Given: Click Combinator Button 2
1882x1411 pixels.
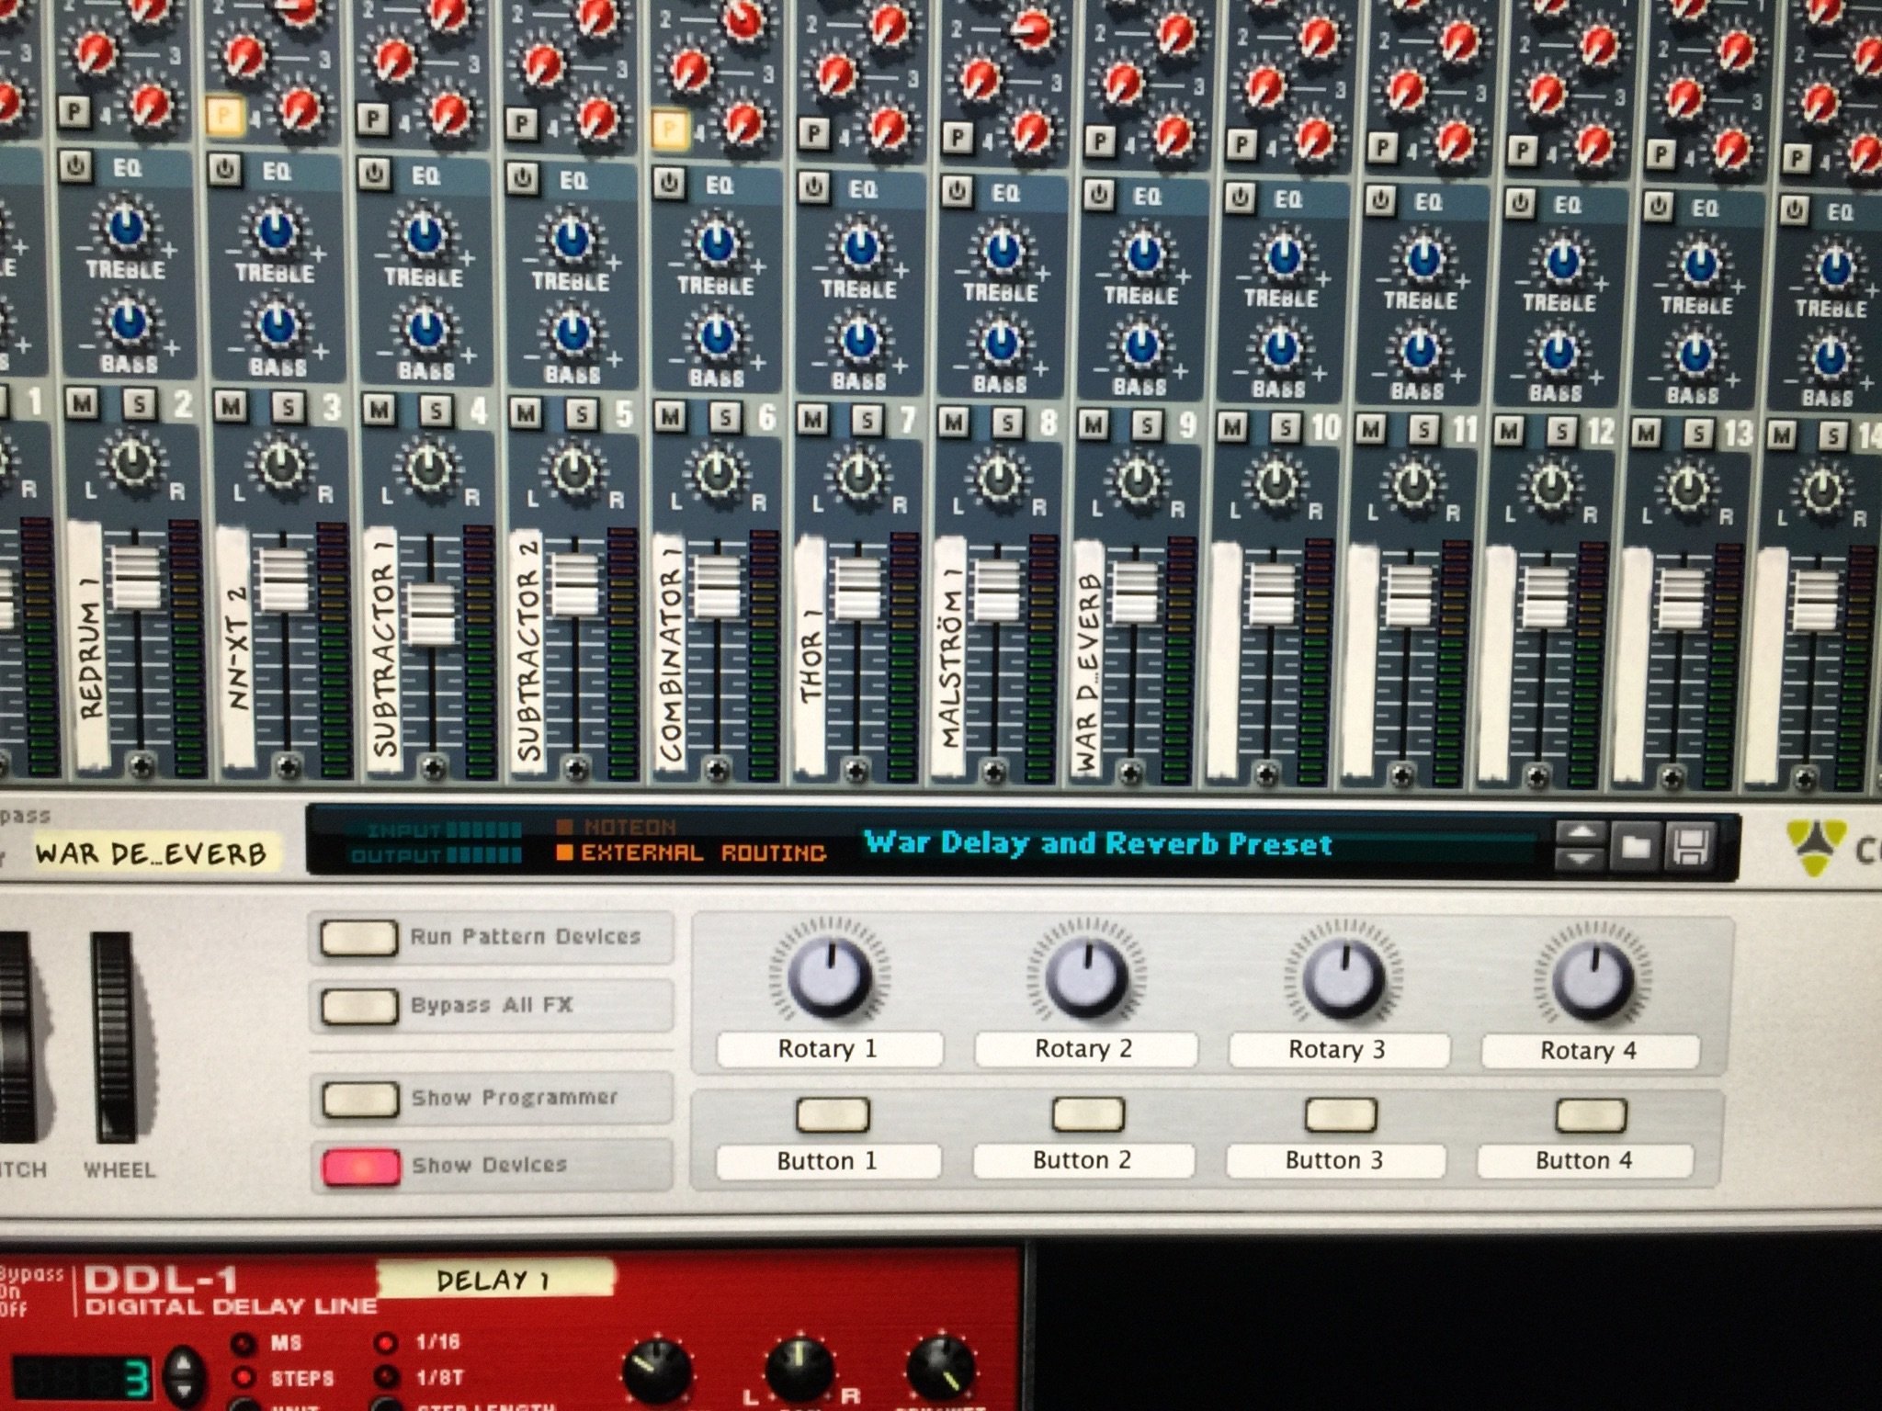Looking at the screenshot, I should [x=1088, y=1114].
